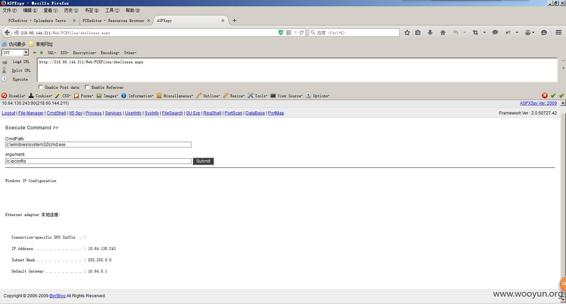Click the crop screenshot toolbar icon
The height and width of the screenshot is (304, 566).
(x=475, y=33)
